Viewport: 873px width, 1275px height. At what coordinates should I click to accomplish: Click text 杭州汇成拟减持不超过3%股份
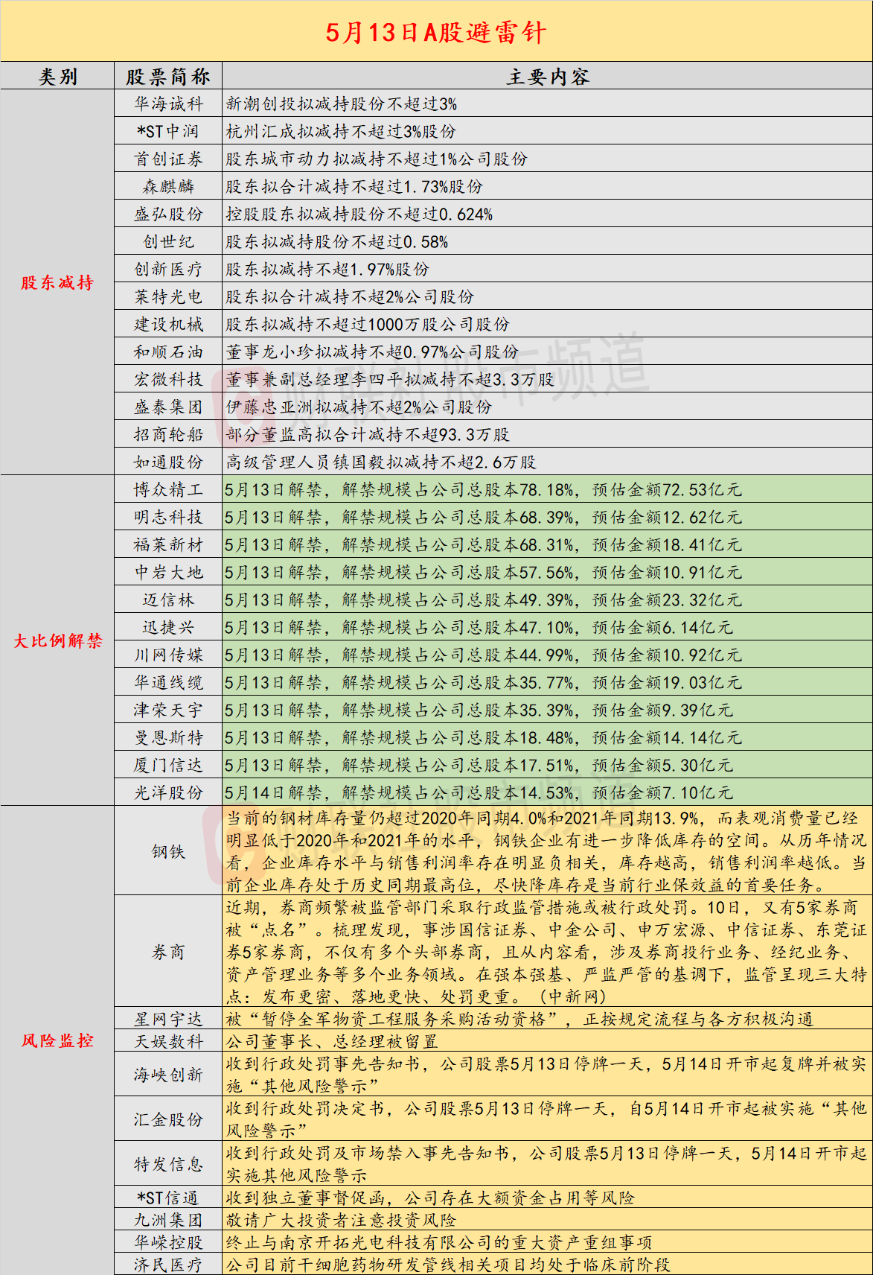point(341,131)
